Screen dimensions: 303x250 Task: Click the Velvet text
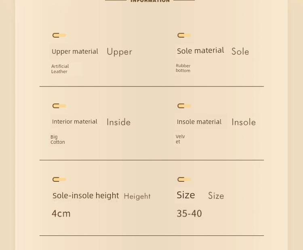[x=180, y=139]
